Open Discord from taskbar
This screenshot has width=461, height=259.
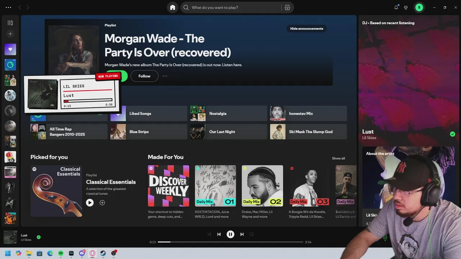82,253
